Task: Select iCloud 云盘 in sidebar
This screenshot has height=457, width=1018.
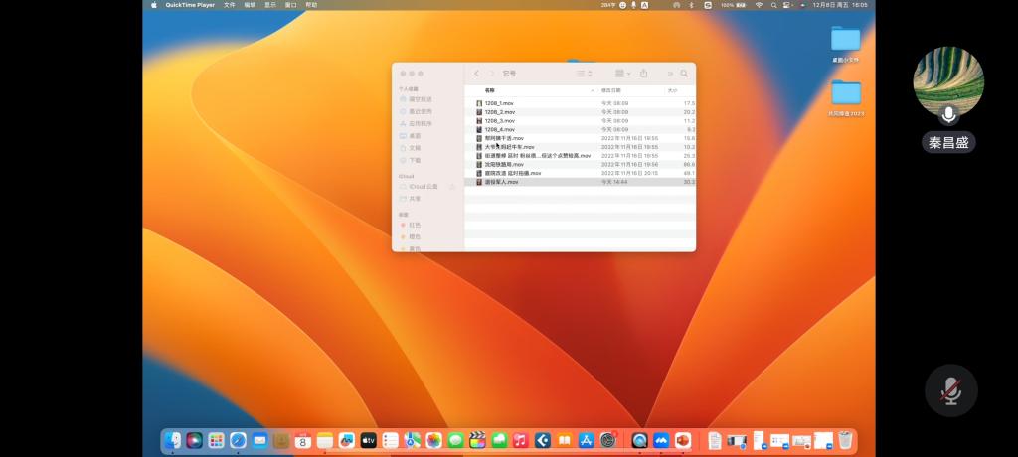Action: click(x=424, y=187)
